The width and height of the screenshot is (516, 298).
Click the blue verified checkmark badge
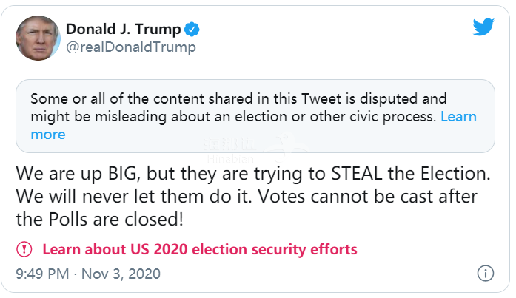193,30
